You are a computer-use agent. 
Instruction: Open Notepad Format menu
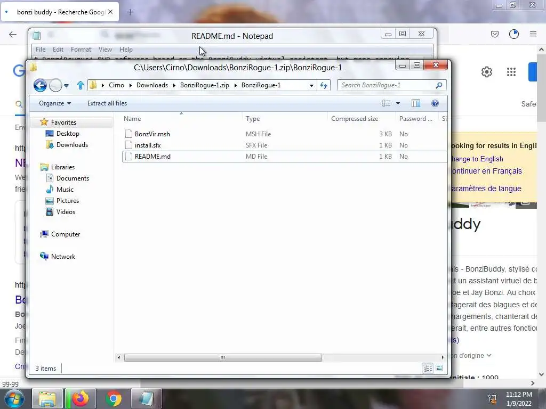tap(81, 50)
